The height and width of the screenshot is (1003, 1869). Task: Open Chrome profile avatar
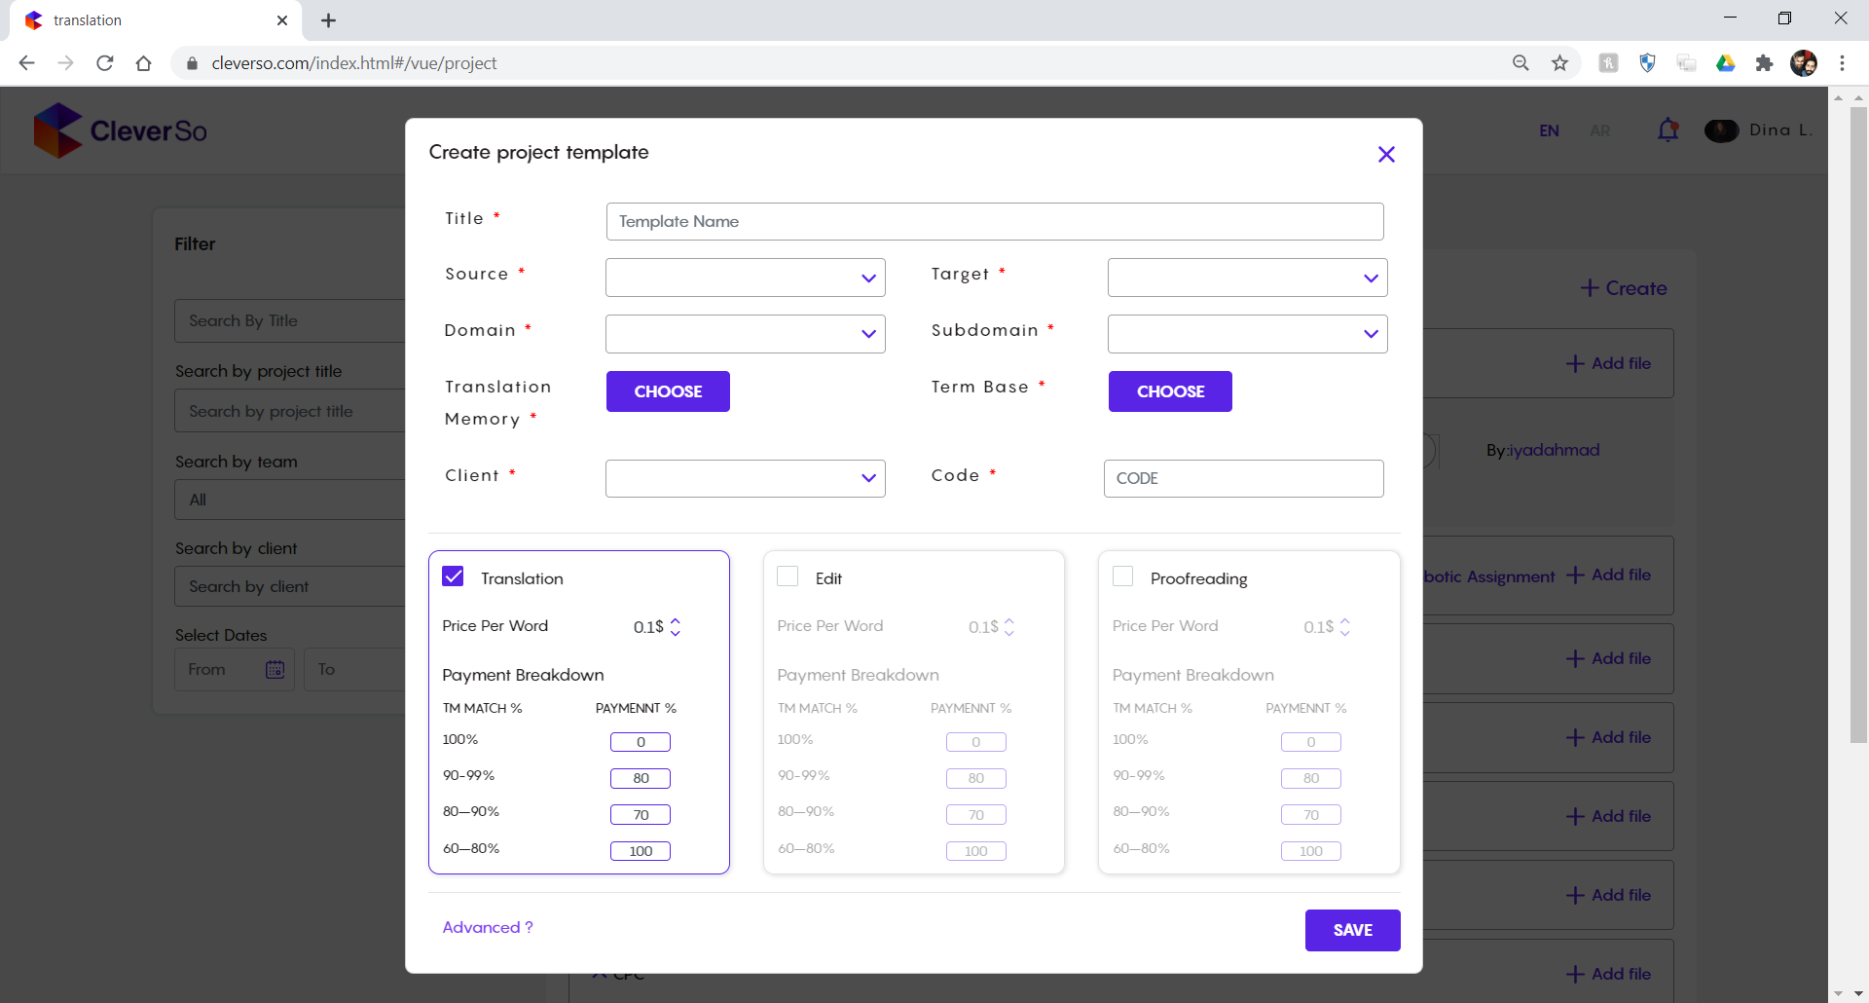point(1804,63)
